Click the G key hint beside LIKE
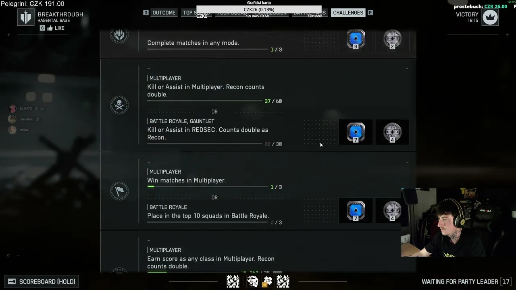Screen dimensions: 516x290 42,28
